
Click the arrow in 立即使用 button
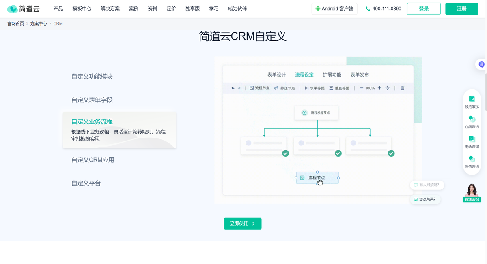[x=254, y=224]
